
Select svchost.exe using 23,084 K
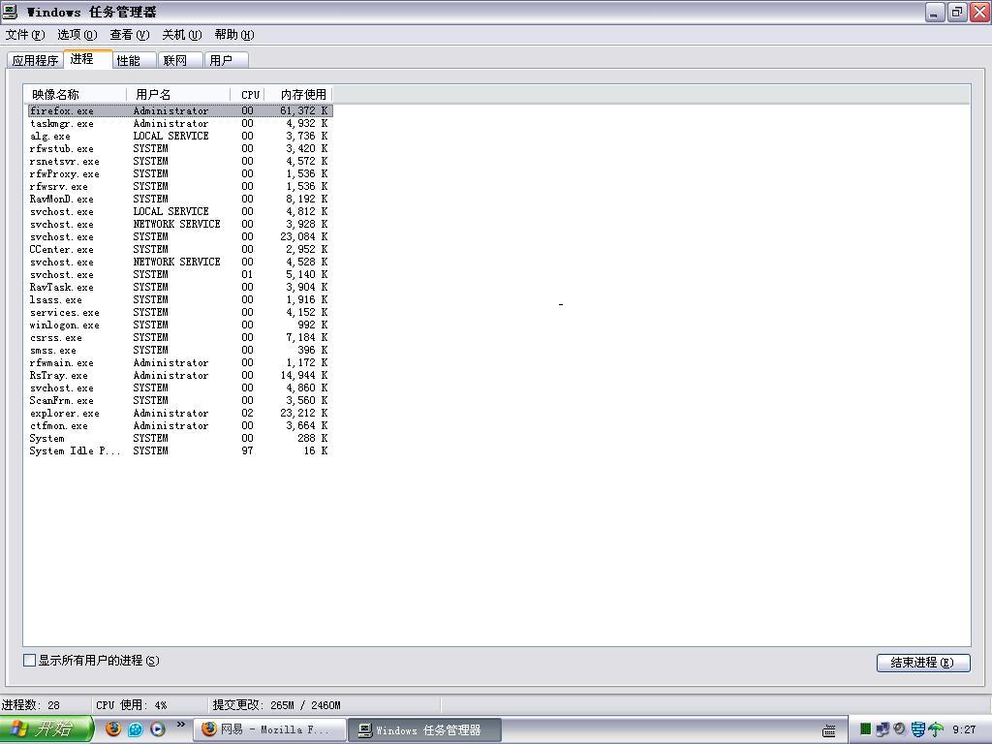[x=180, y=236]
